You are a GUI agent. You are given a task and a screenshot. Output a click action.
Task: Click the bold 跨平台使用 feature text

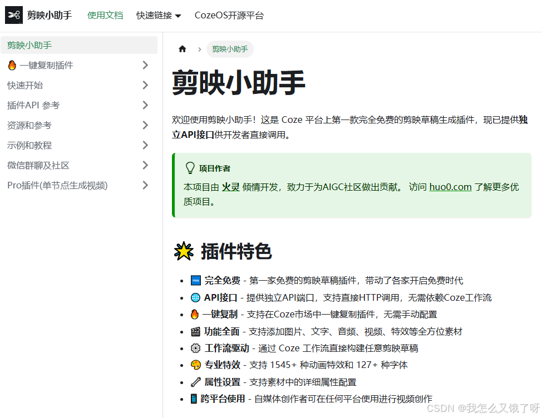(223, 399)
